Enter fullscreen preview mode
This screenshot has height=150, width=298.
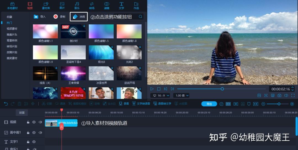click(293, 96)
